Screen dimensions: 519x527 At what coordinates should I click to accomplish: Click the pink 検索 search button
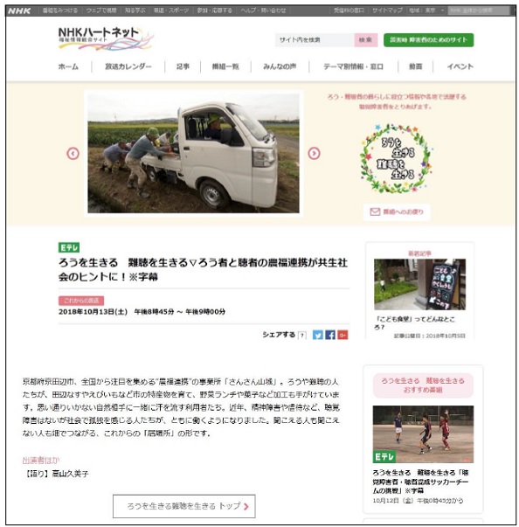366,40
